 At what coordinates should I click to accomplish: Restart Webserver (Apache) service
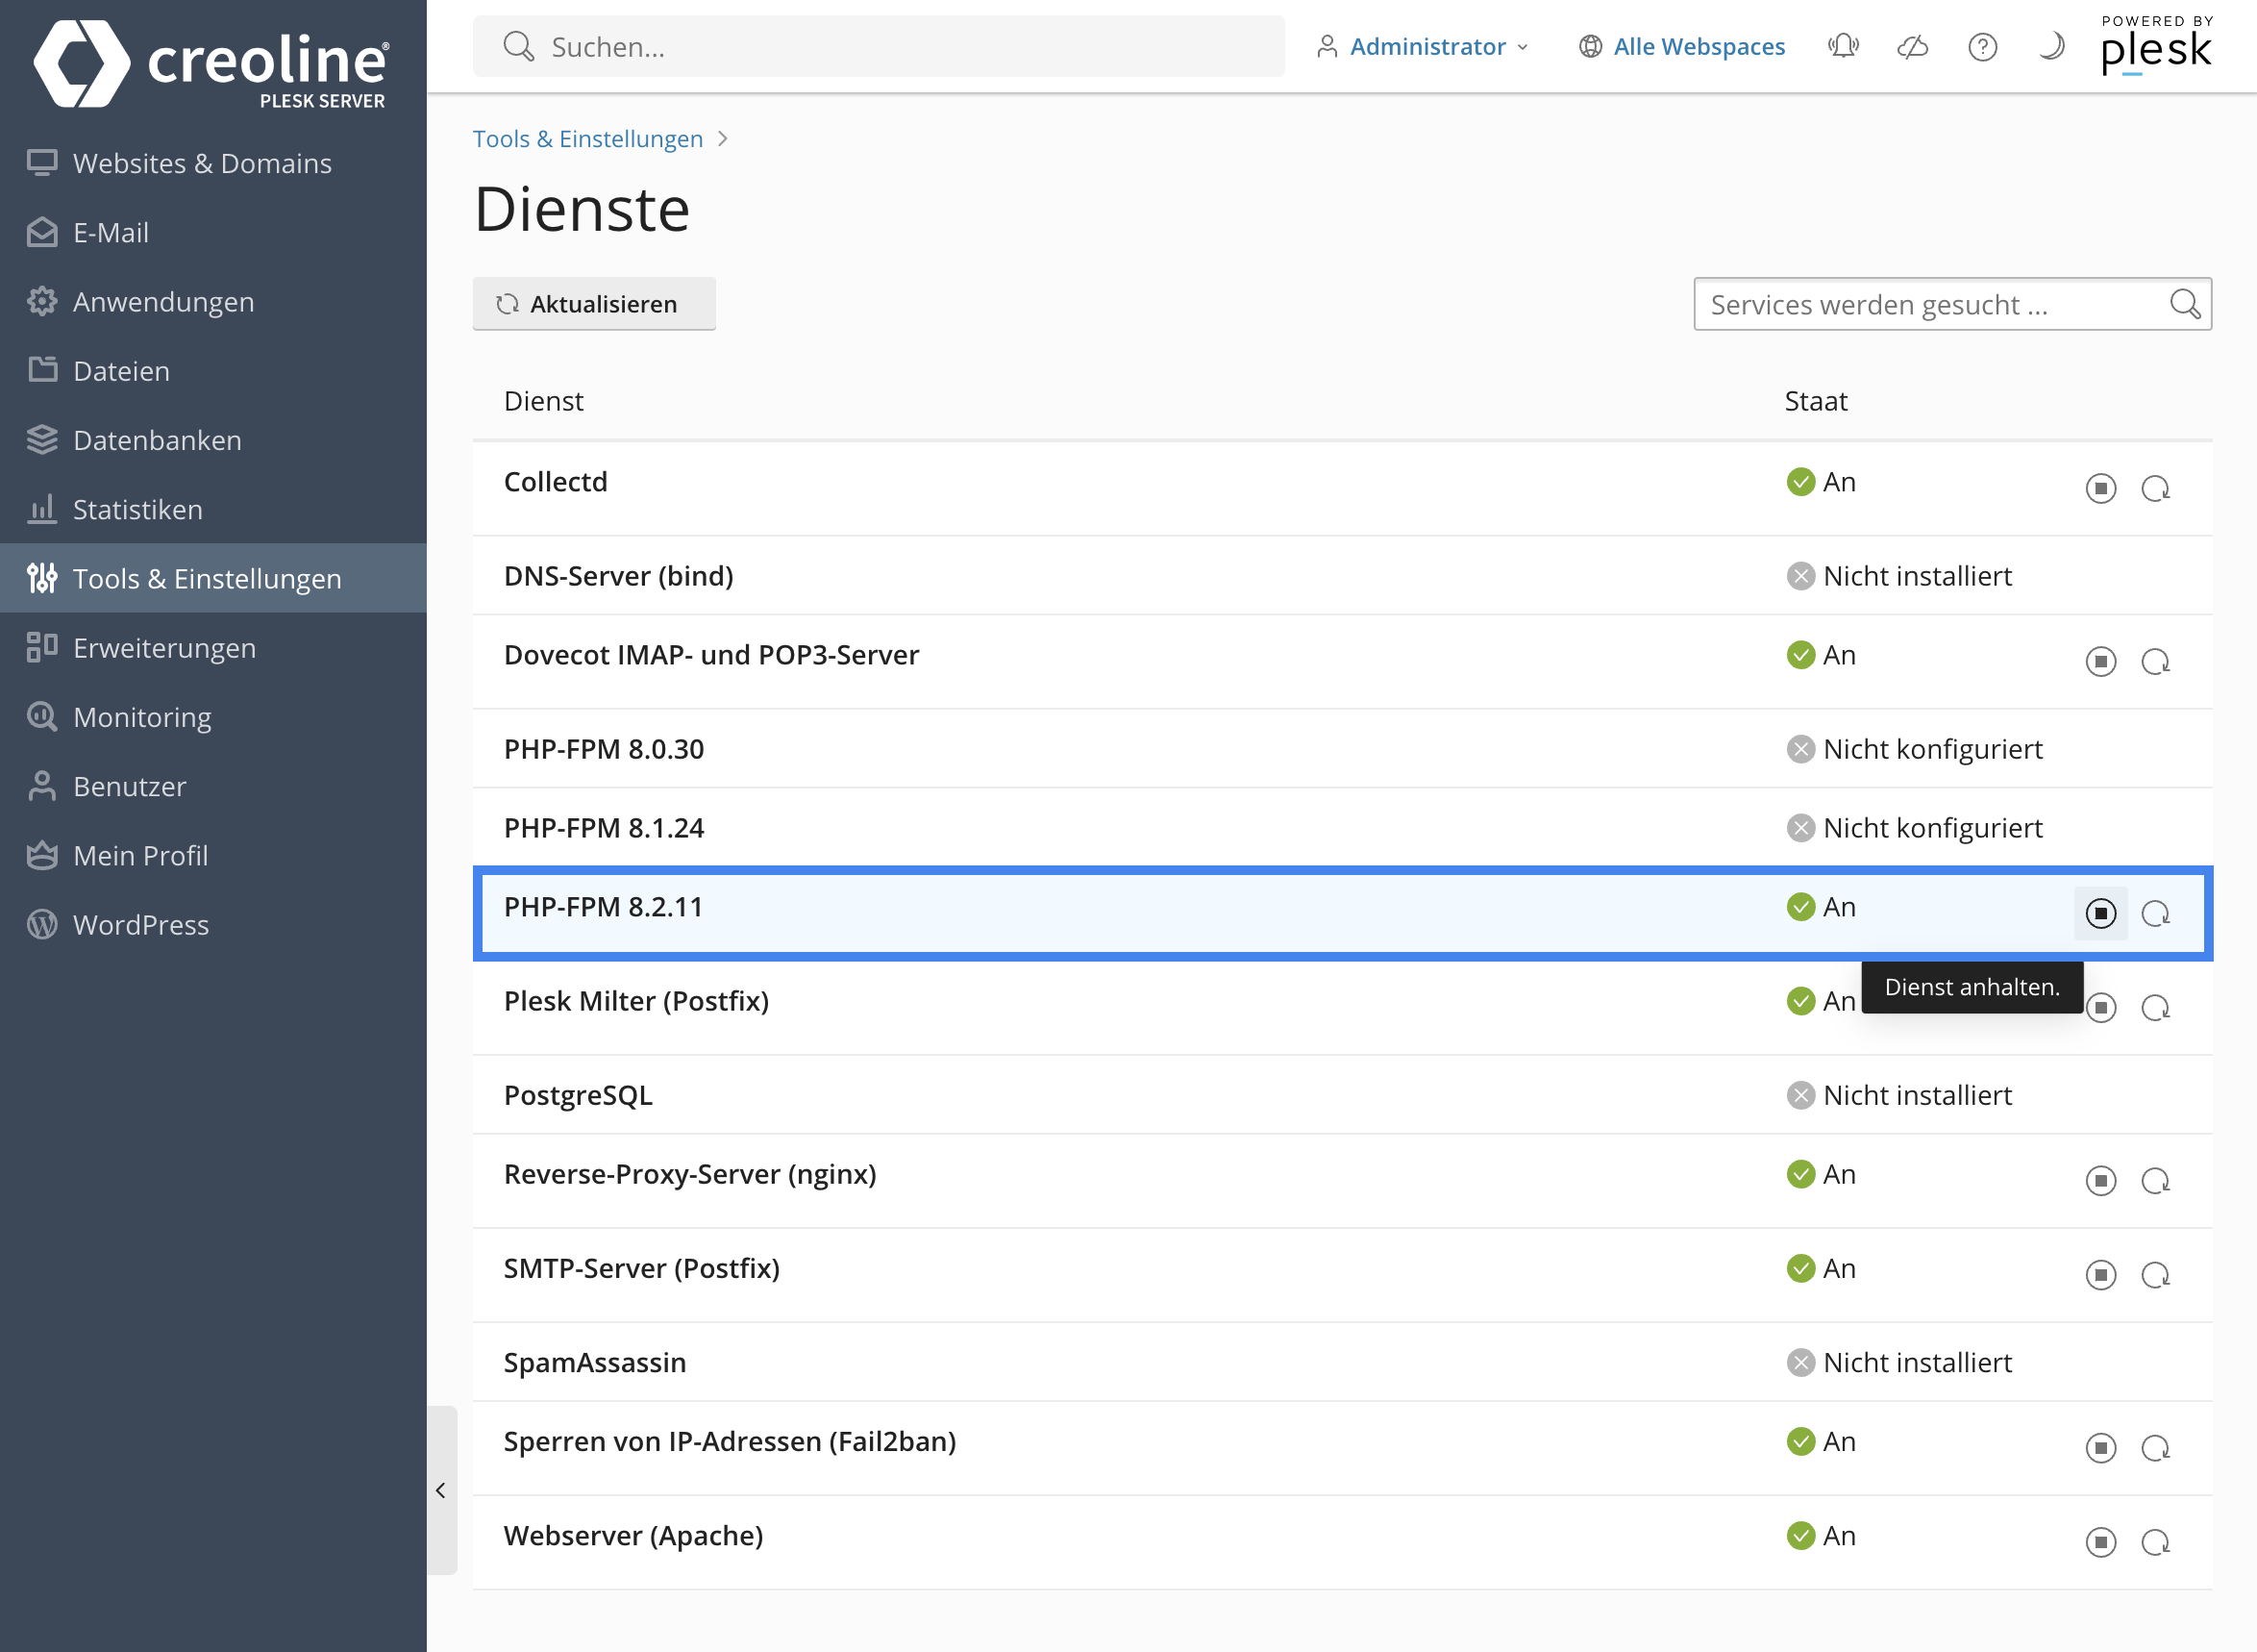2155,1541
